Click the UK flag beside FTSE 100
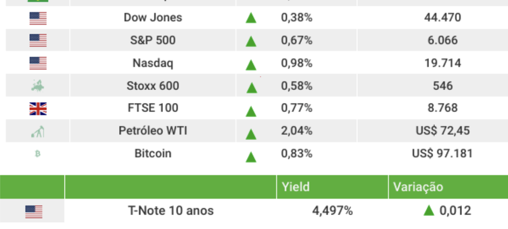The image size is (508, 229). pyautogui.click(x=38, y=109)
